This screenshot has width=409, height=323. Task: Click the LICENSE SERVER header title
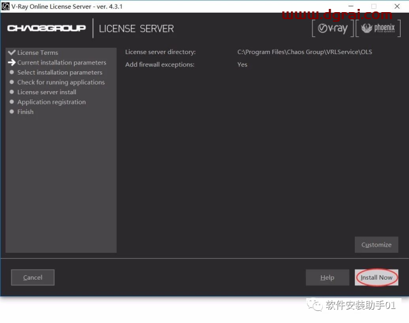point(136,29)
